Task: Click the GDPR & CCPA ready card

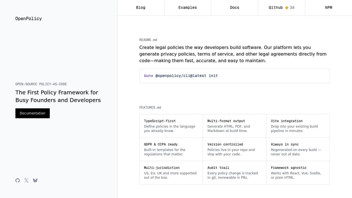Action: tap(171, 149)
